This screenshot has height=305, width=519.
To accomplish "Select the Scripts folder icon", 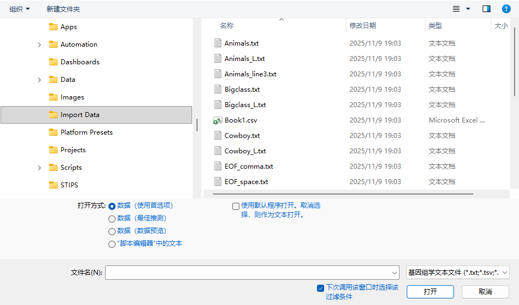I will (53, 168).
